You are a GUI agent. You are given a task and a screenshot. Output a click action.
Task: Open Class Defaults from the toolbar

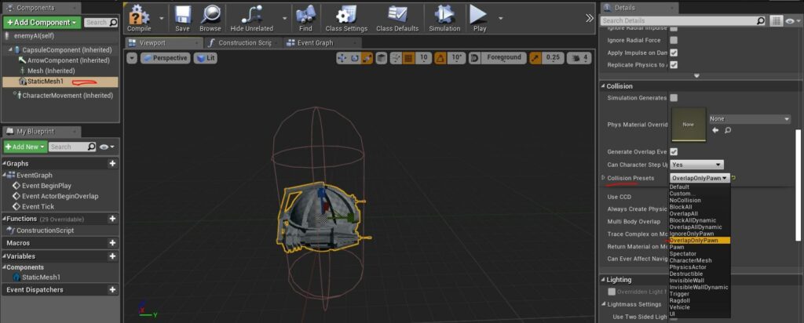(x=397, y=15)
